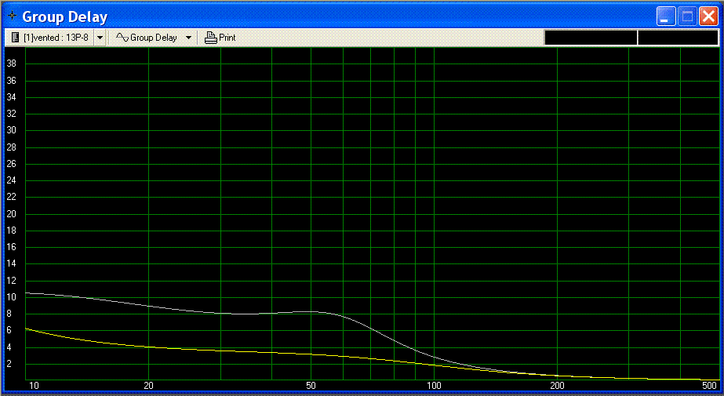
Task: Select the [1]vented : 13P-8 box button
Action: tap(50, 38)
